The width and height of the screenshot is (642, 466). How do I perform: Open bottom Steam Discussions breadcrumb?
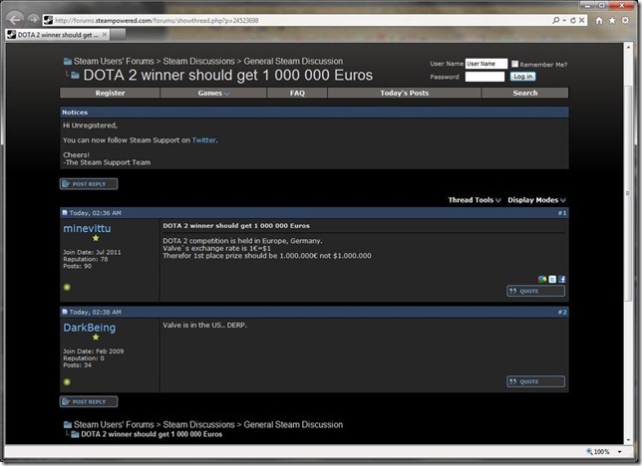point(198,424)
